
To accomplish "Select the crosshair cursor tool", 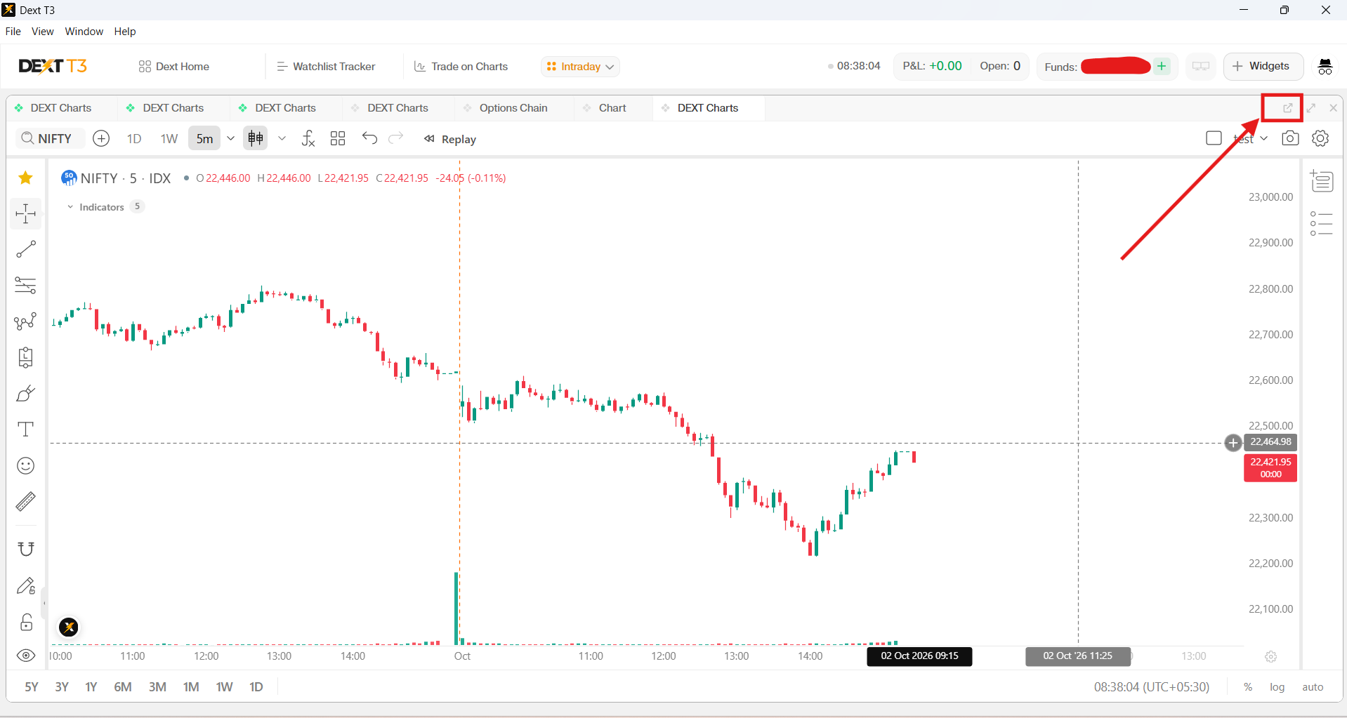I will pyautogui.click(x=26, y=213).
